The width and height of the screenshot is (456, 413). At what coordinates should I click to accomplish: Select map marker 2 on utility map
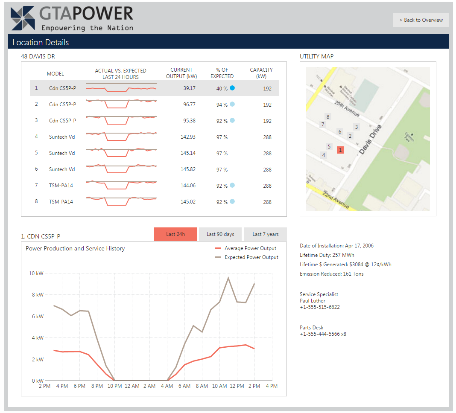click(350, 136)
